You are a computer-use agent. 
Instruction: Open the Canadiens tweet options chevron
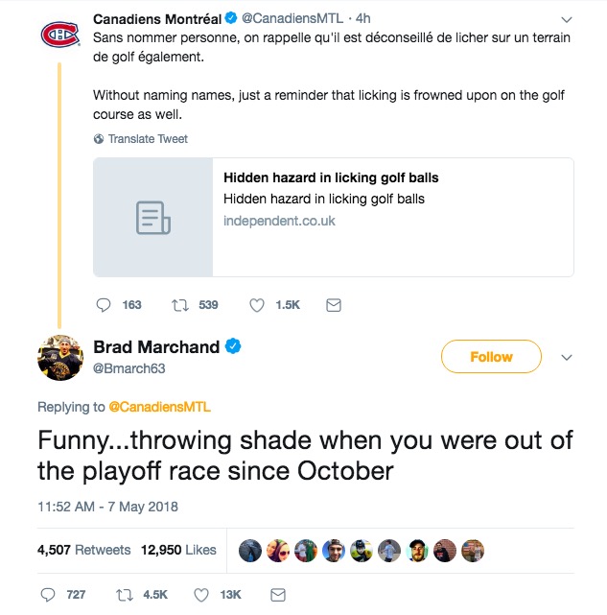click(x=566, y=18)
